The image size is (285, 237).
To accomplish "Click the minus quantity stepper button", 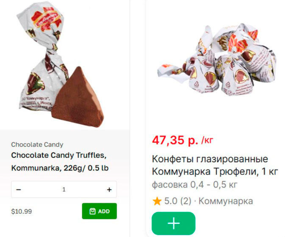I will [x=19, y=190].
